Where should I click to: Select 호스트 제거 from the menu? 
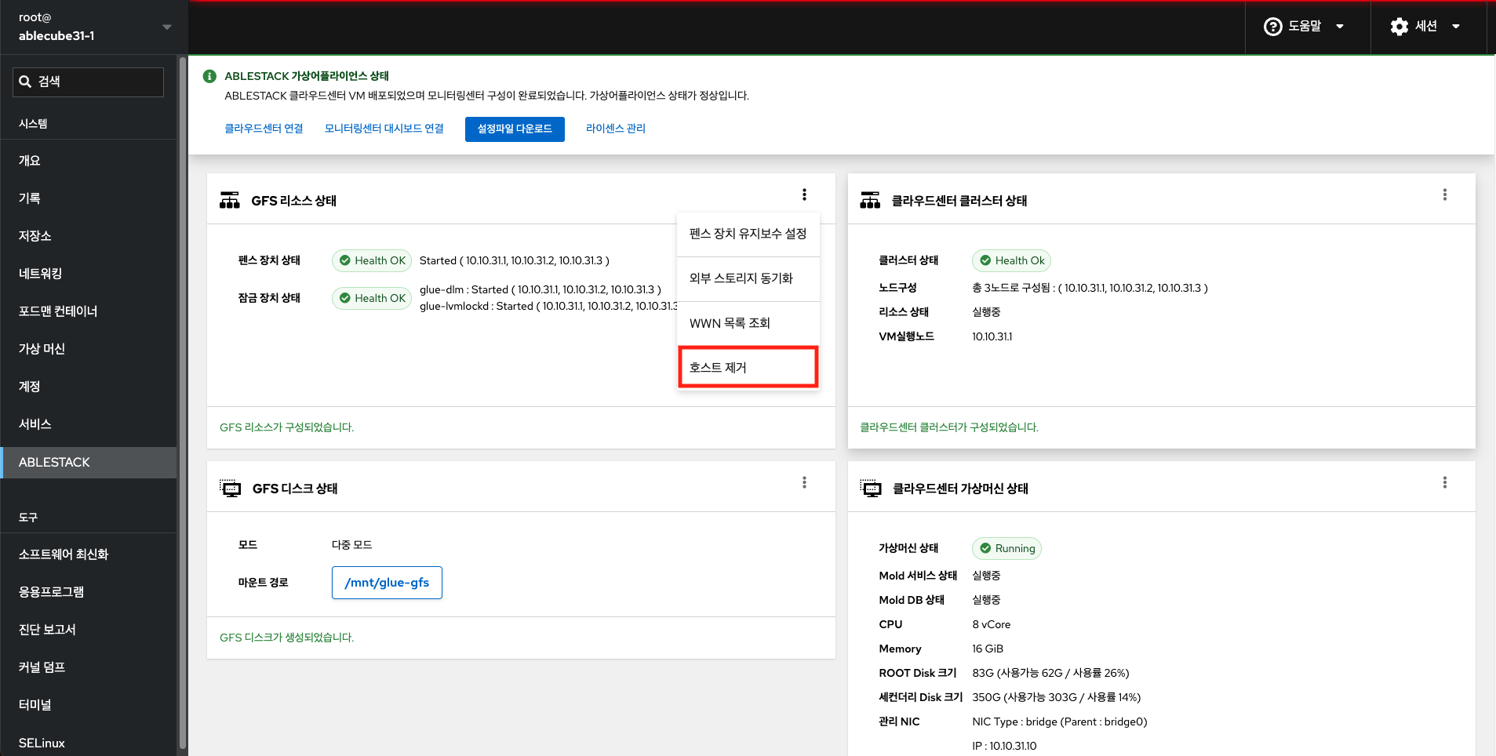click(x=748, y=367)
